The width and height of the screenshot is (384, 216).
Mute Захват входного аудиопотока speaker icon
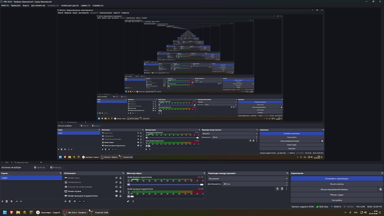[x=129, y=184]
